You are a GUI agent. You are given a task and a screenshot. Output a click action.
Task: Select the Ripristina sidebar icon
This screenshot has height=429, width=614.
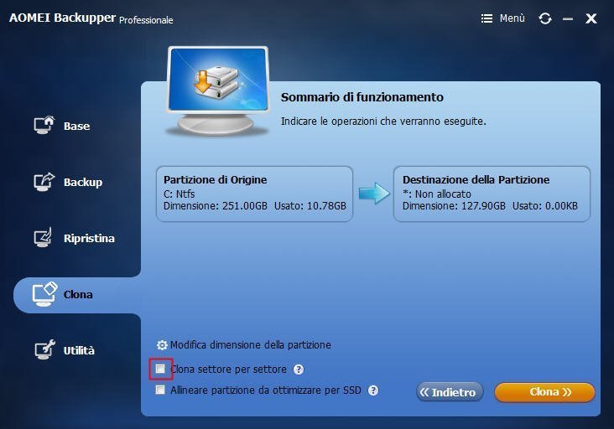click(x=43, y=237)
